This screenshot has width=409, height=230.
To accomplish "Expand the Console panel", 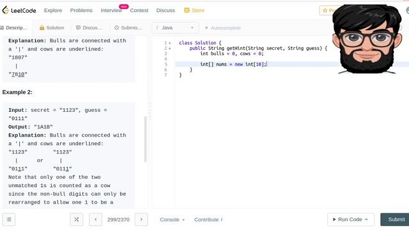I will tap(172, 220).
